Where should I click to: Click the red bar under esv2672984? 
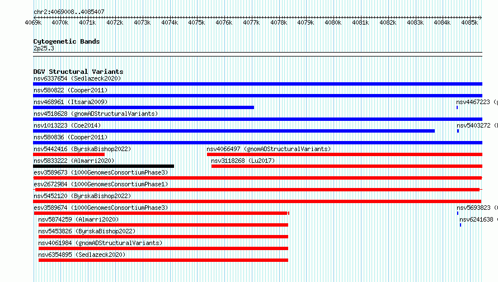(257, 190)
